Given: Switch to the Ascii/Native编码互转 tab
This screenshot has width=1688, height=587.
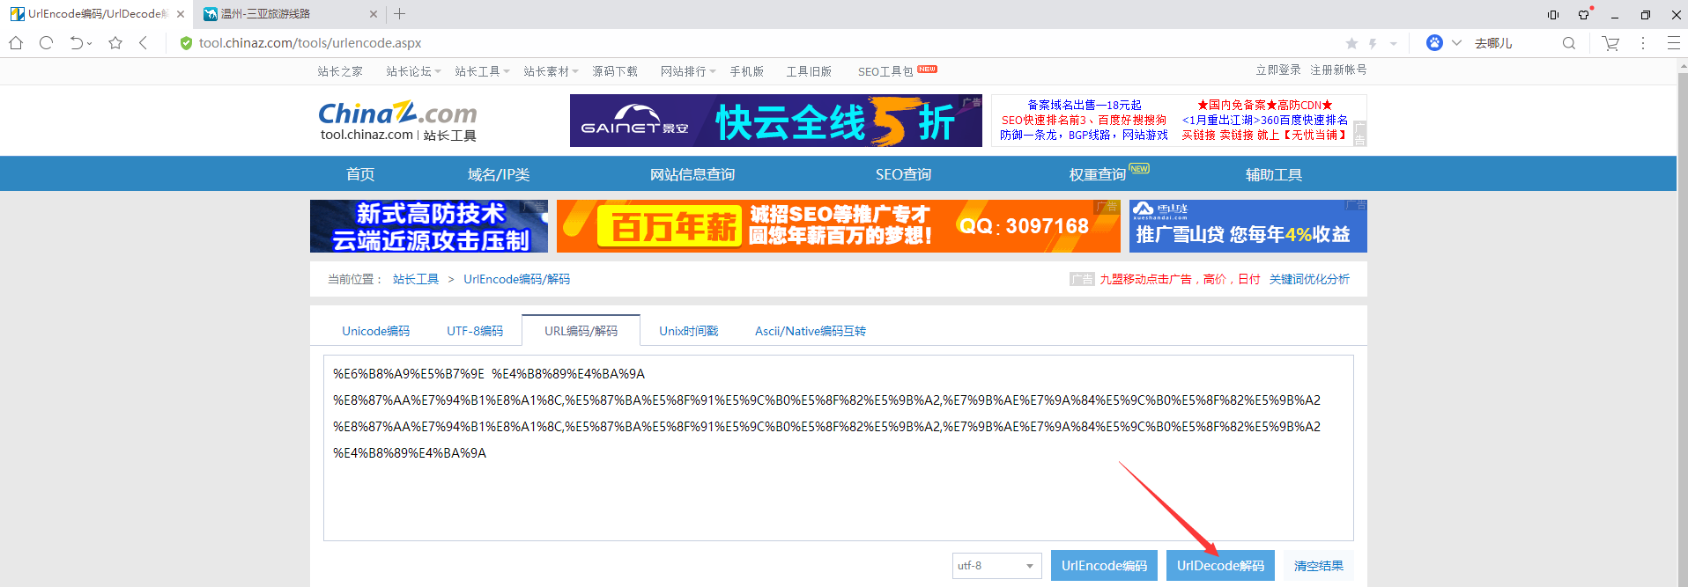Looking at the screenshot, I should pyautogui.click(x=811, y=331).
